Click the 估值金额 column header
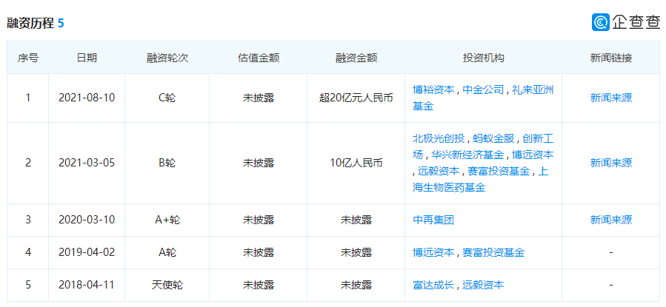 [x=259, y=58]
